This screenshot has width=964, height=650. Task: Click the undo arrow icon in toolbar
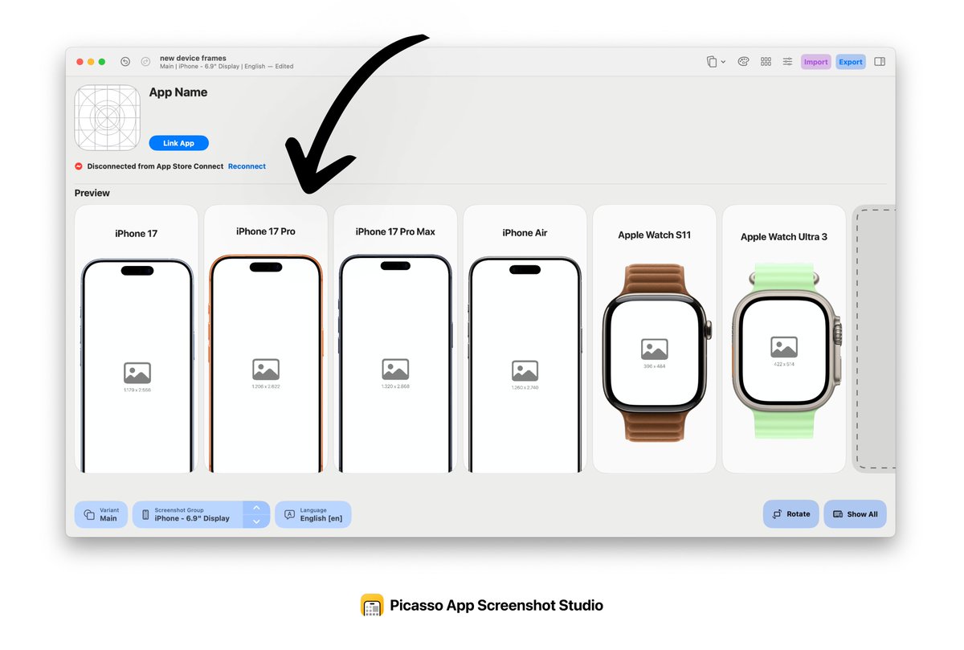(x=125, y=62)
